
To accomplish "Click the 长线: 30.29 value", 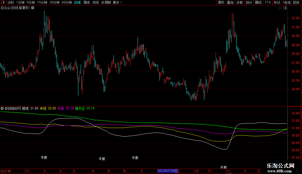I will (x=66, y=108).
